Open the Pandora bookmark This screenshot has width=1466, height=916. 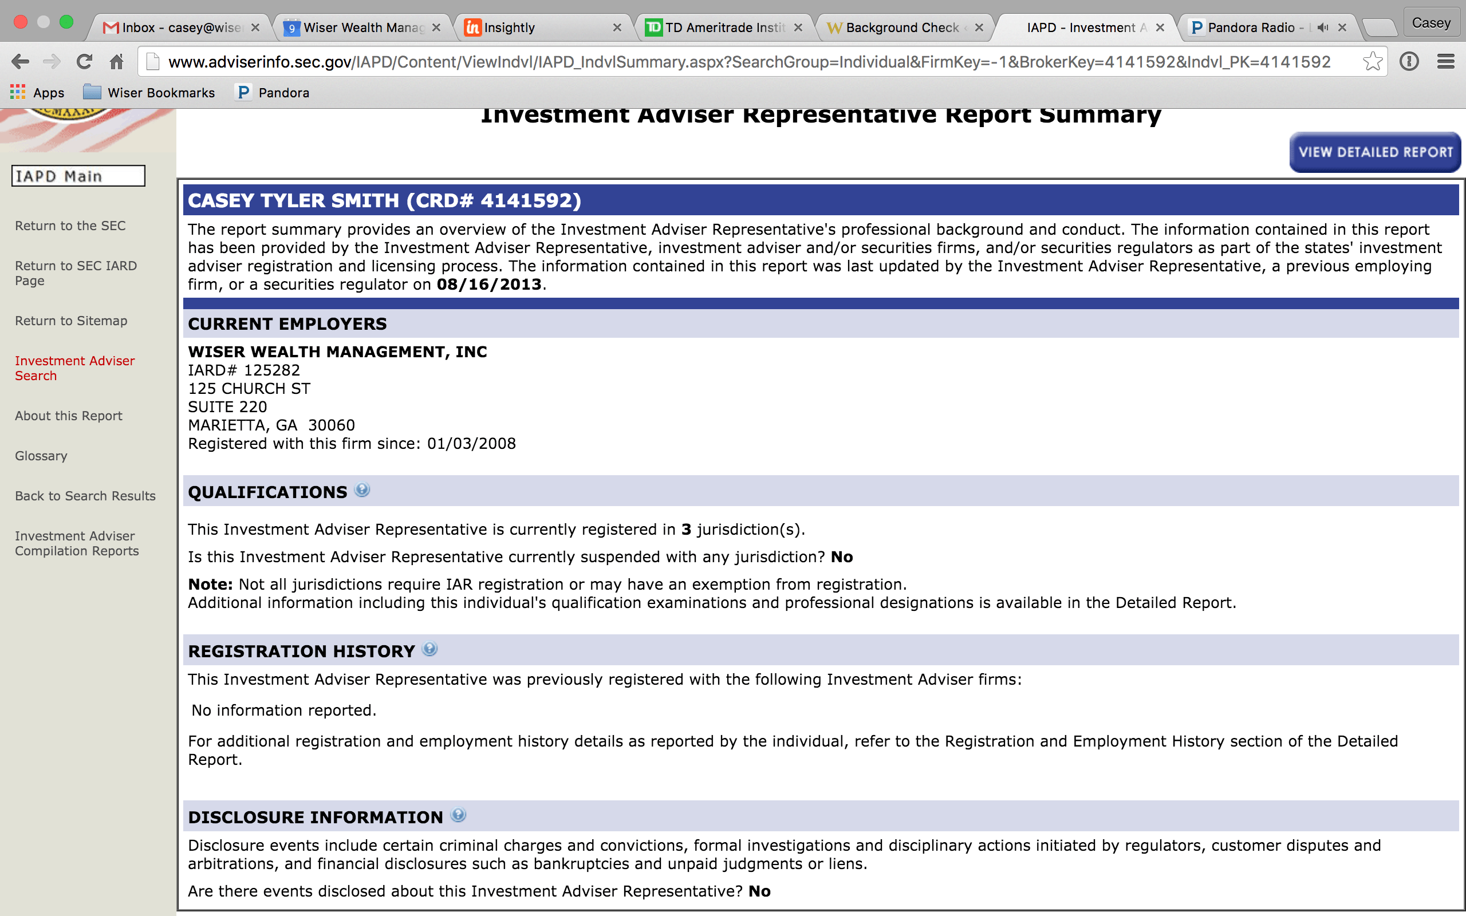(272, 93)
